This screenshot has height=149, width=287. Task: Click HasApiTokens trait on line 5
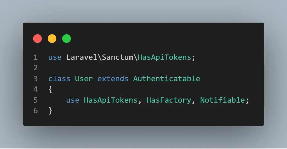(111, 100)
